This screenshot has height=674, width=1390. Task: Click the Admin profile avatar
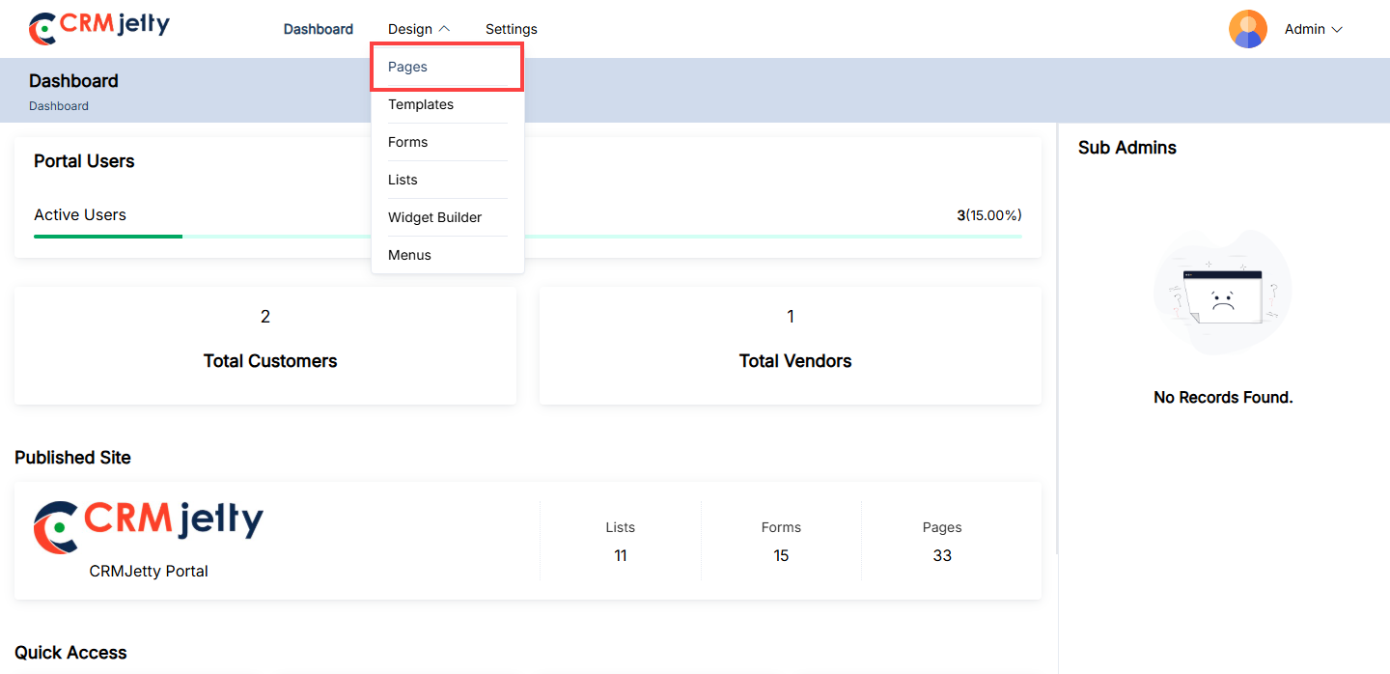pos(1247,29)
